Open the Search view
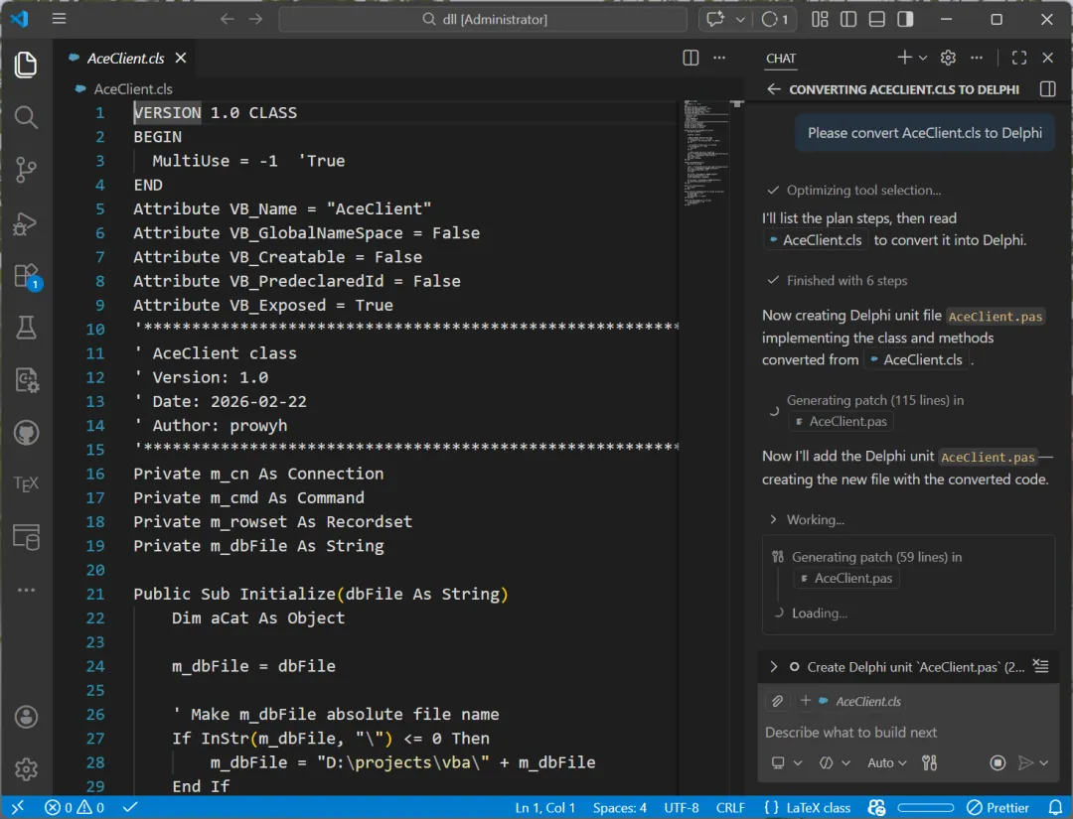 (26, 117)
